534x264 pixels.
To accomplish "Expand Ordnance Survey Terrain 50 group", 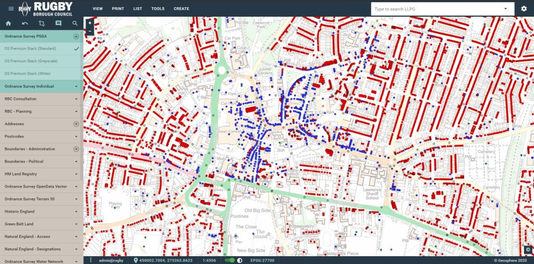I will click(76, 199).
